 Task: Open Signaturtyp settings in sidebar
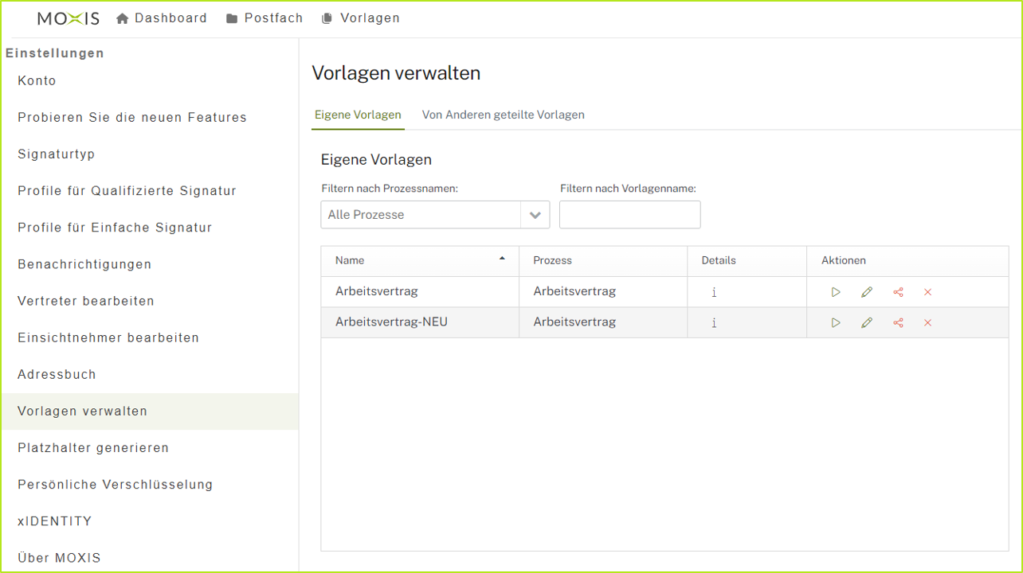click(x=57, y=154)
